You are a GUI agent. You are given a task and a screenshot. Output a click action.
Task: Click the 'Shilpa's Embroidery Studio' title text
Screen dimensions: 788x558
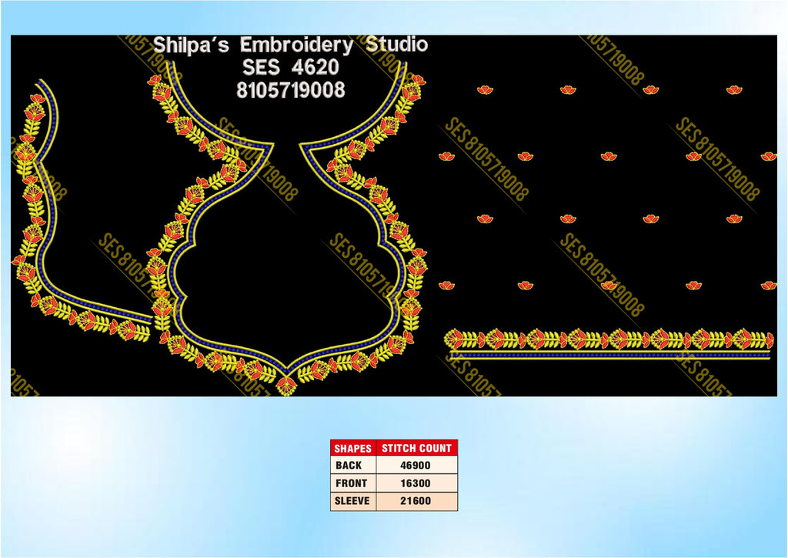pos(290,45)
